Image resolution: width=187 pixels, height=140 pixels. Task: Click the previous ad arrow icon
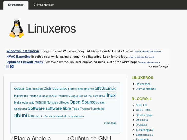[7, 66]
